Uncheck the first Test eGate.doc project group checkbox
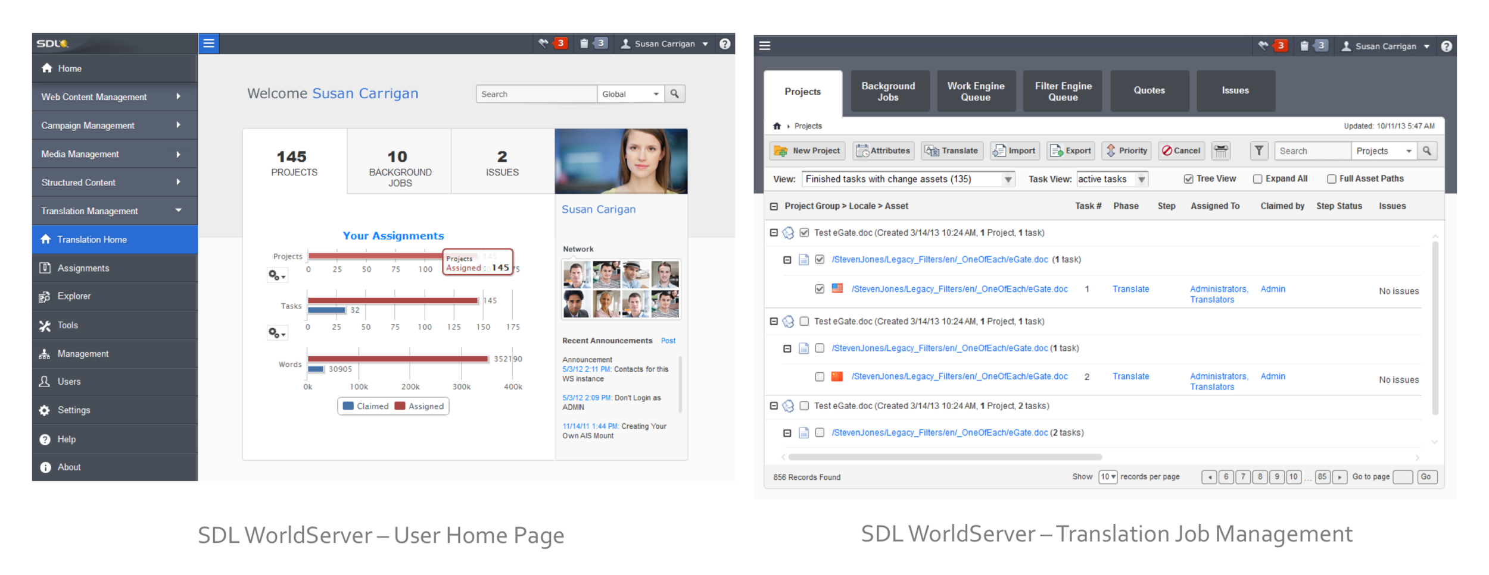 (804, 232)
